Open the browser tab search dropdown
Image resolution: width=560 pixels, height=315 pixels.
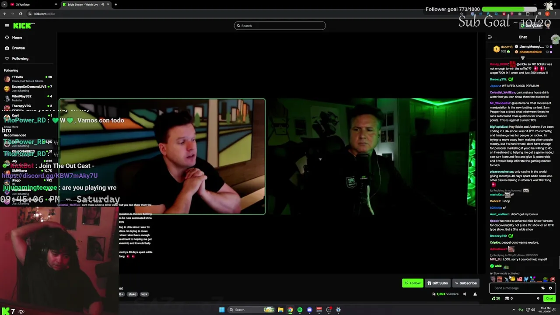4,4
